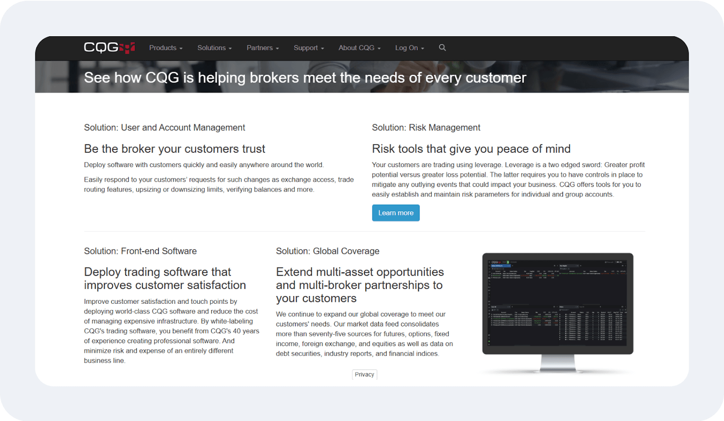The height and width of the screenshot is (421, 724).
Task: Click 'Extend multi-asset opportunities' heading
Action: [360, 285]
